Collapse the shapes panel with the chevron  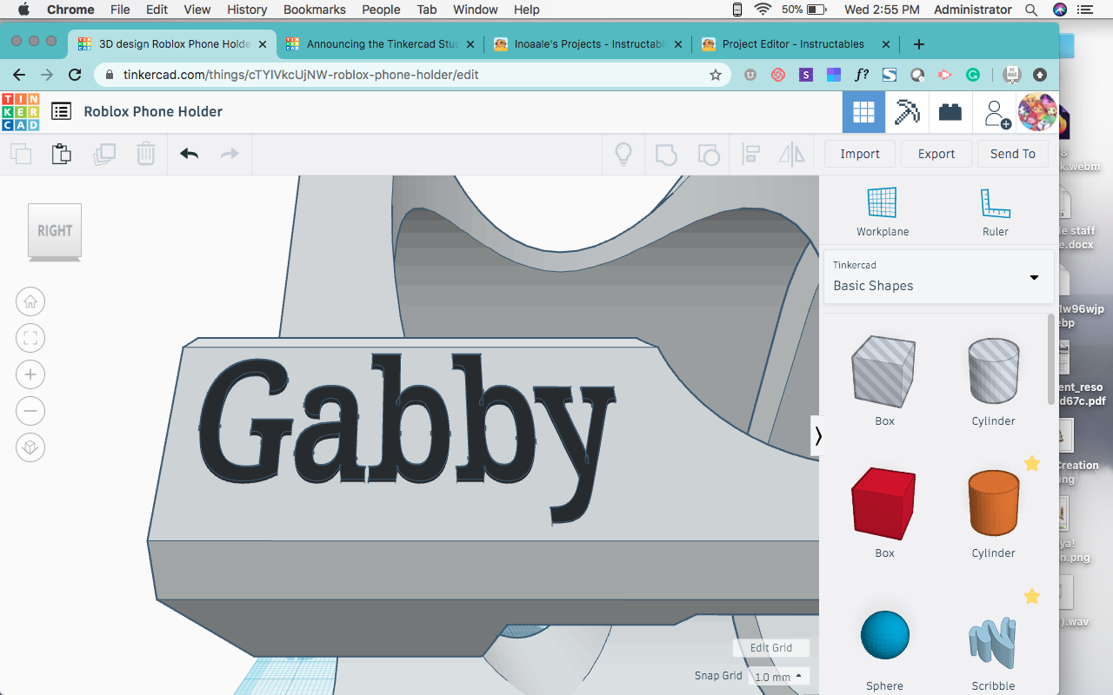[818, 434]
